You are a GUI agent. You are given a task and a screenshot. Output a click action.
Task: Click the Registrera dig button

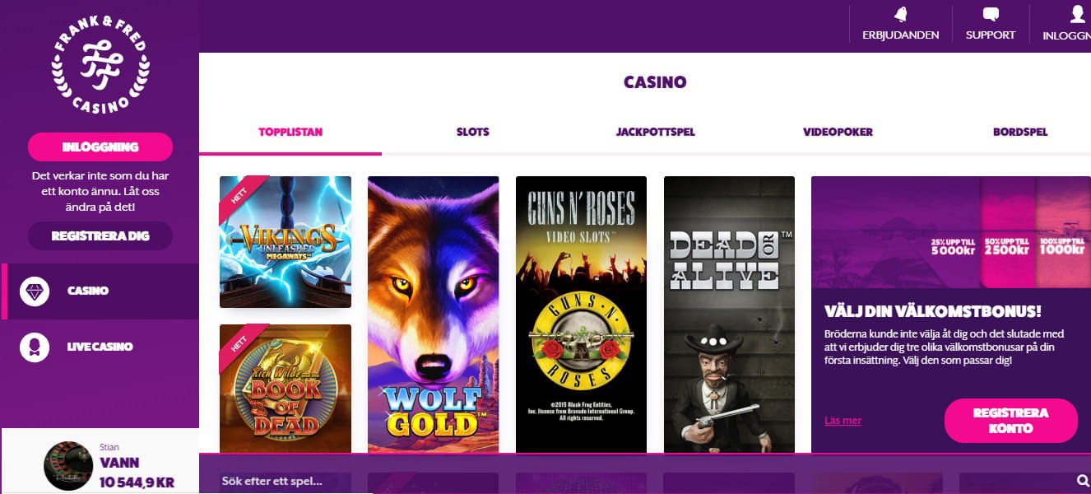pos(100,235)
